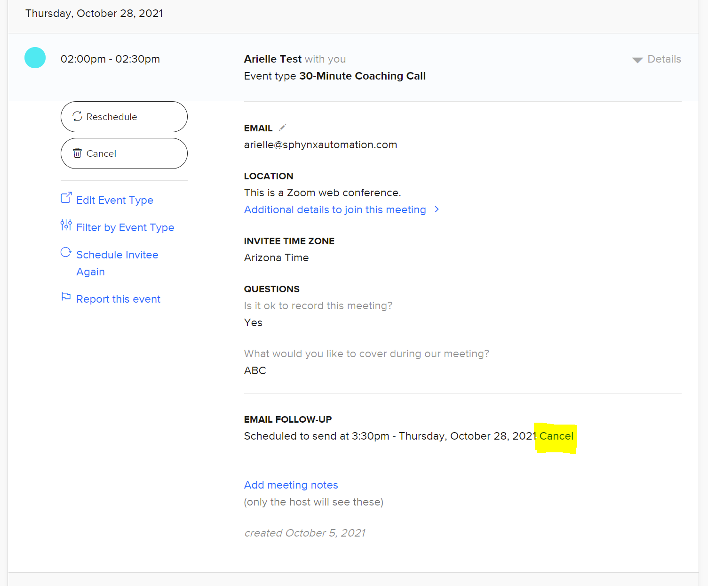Cancel the scheduled email follow-up
The image size is (708, 586).
pos(556,436)
